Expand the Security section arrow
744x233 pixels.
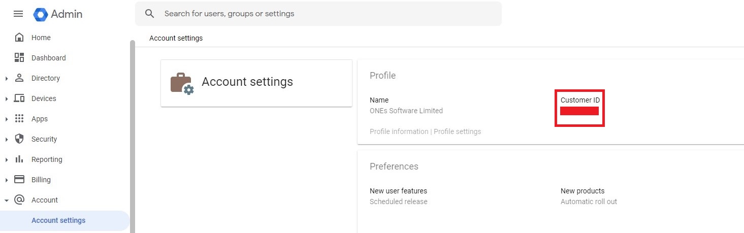coord(7,139)
